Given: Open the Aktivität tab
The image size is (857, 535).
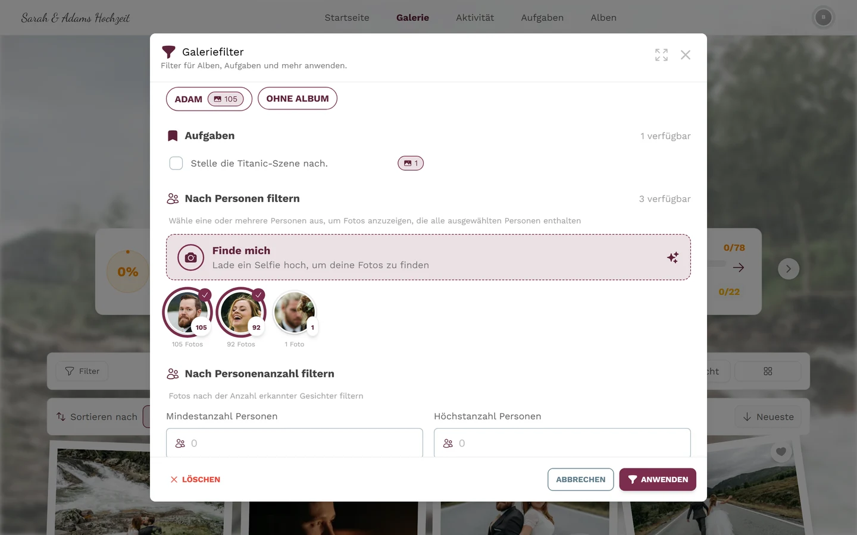Looking at the screenshot, I should [x=475, y=17].
